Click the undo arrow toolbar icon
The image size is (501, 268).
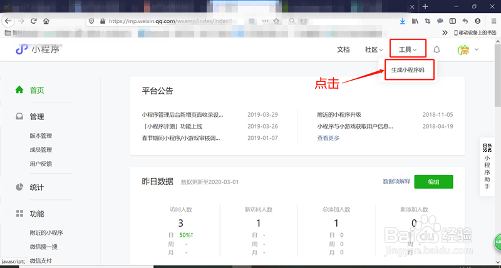465,21
